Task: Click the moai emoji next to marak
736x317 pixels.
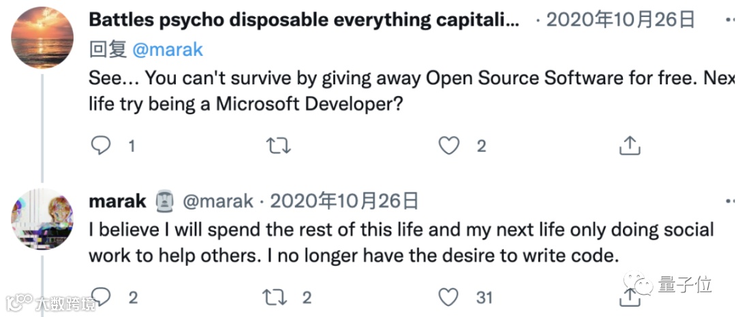Action: pos(164,201)
